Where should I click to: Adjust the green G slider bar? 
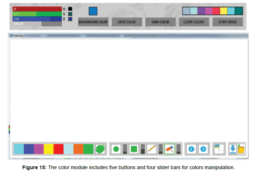(37, 14)
